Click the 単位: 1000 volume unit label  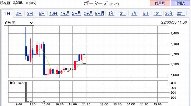[x=17, y=83]
